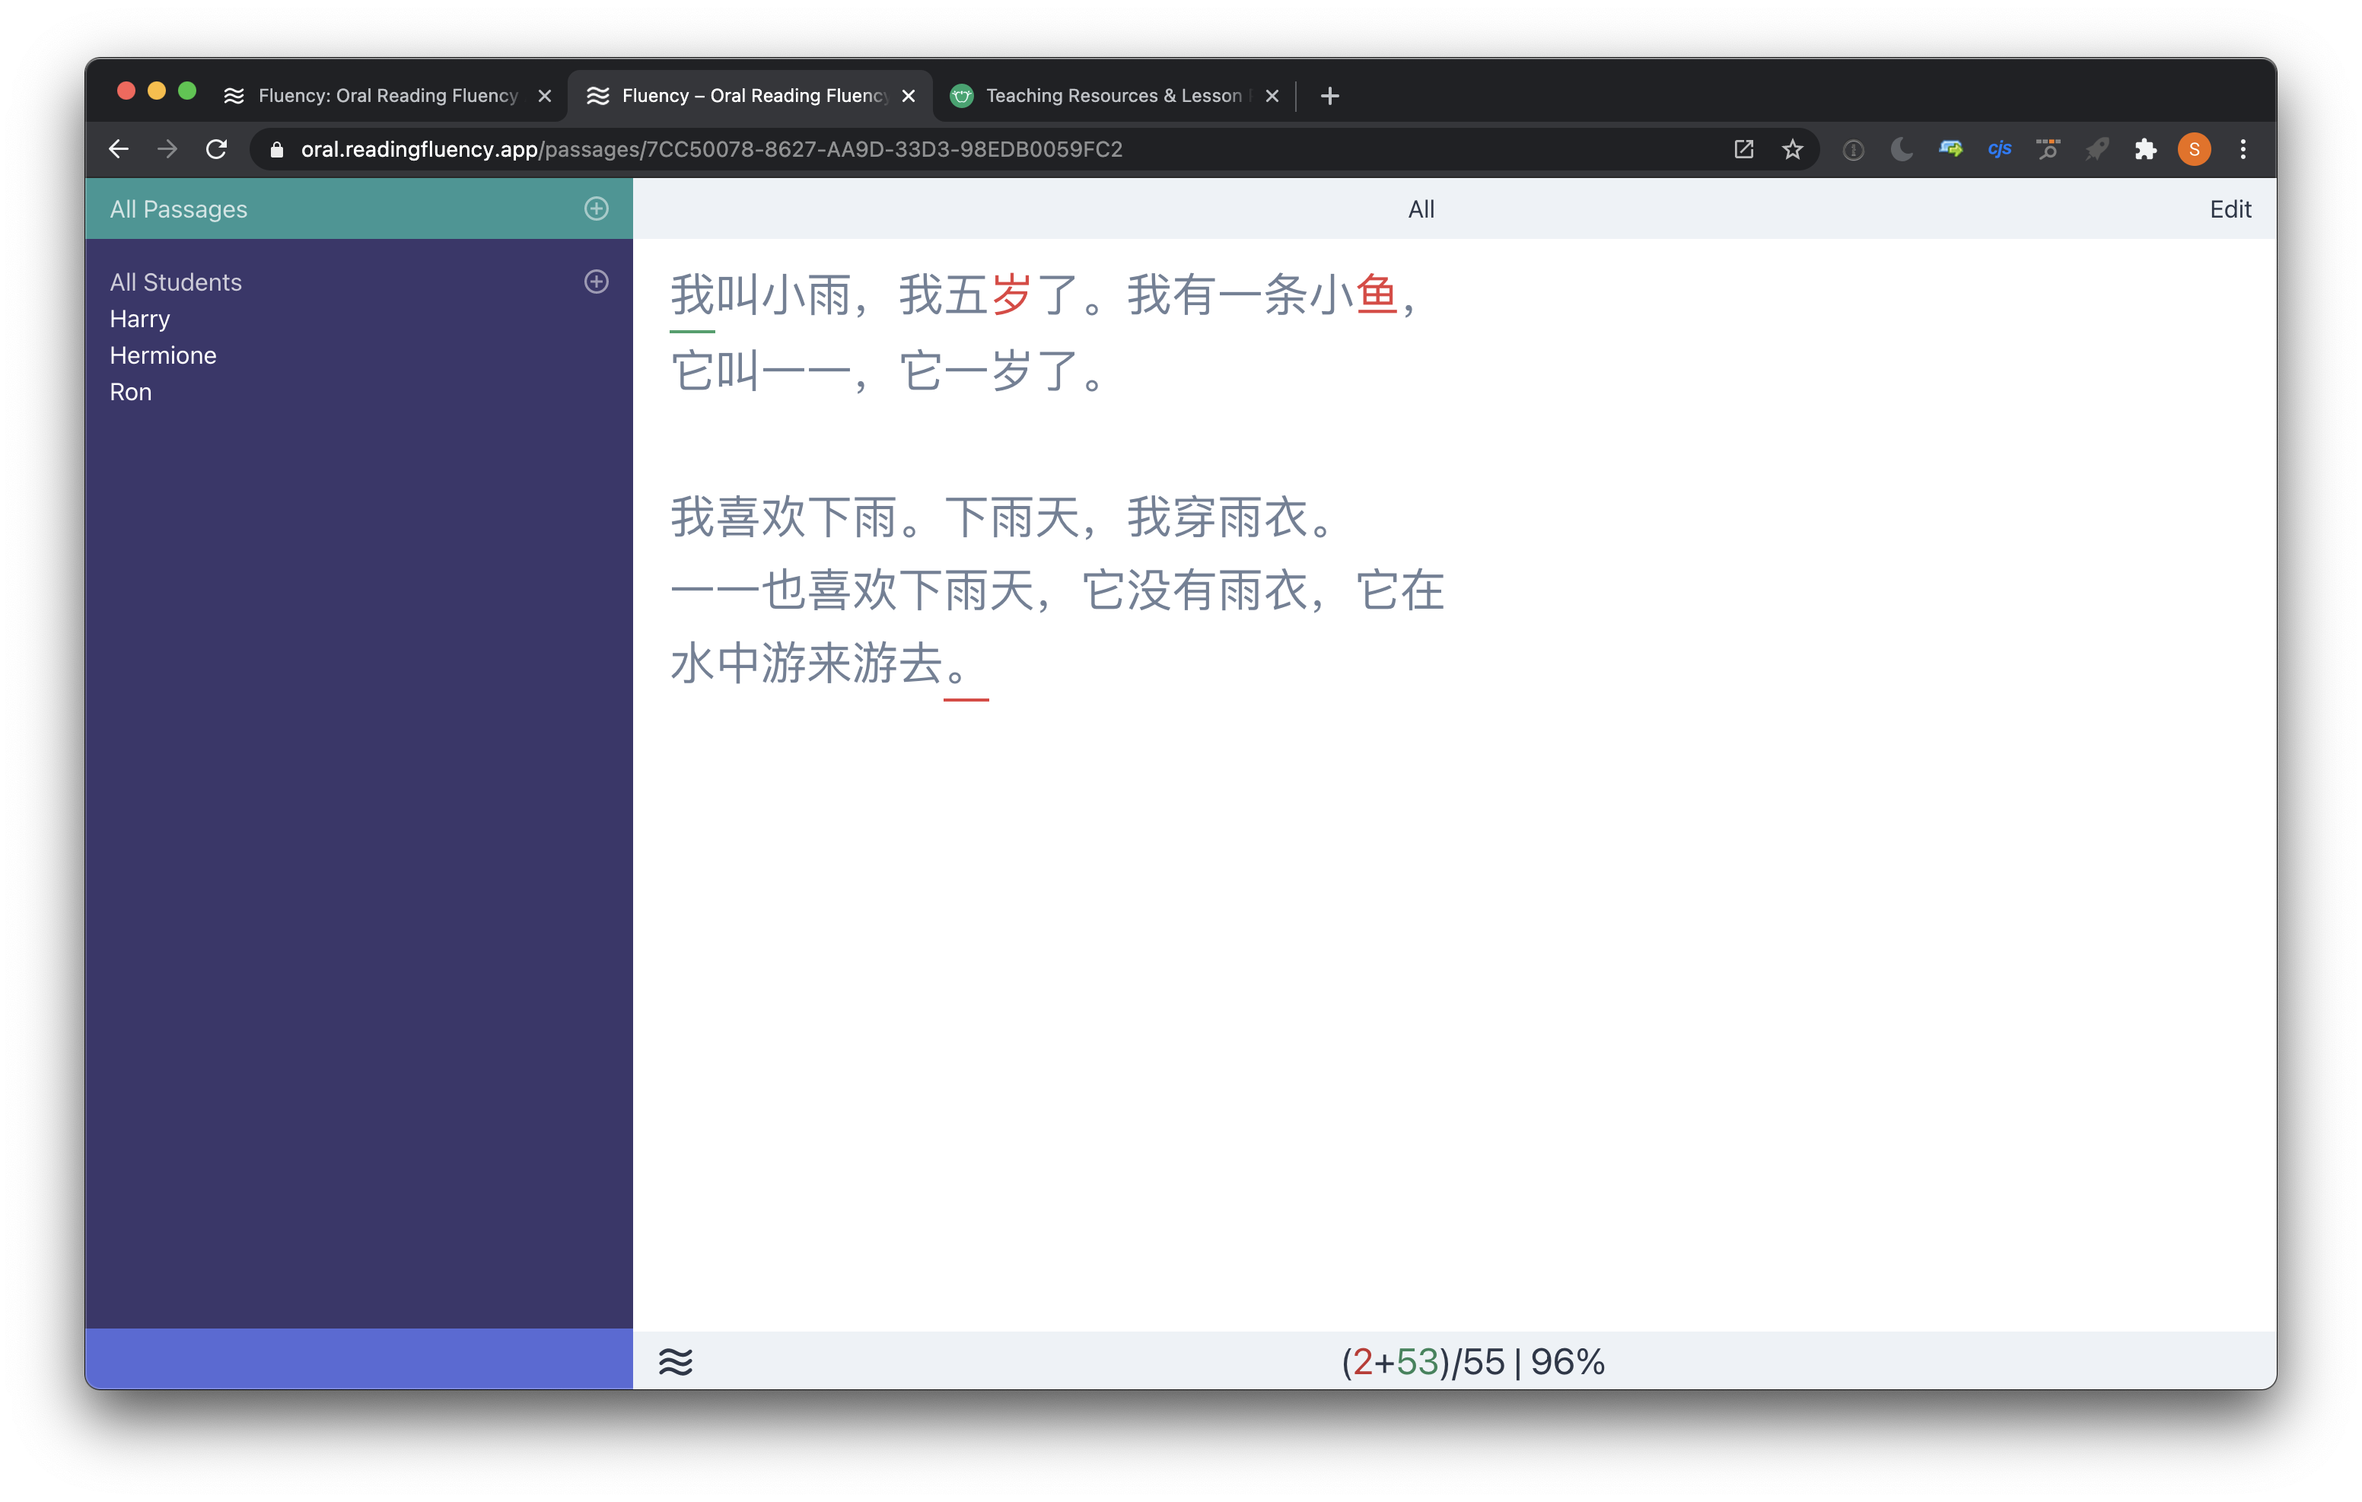Screen dimensions: 2362x1502
Task: Add a new passage with the plus button
Action: tap(597, 208)
